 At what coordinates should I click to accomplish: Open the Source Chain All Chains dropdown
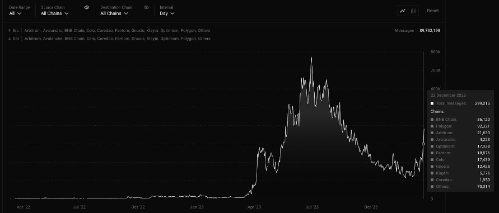coord(54,13)
